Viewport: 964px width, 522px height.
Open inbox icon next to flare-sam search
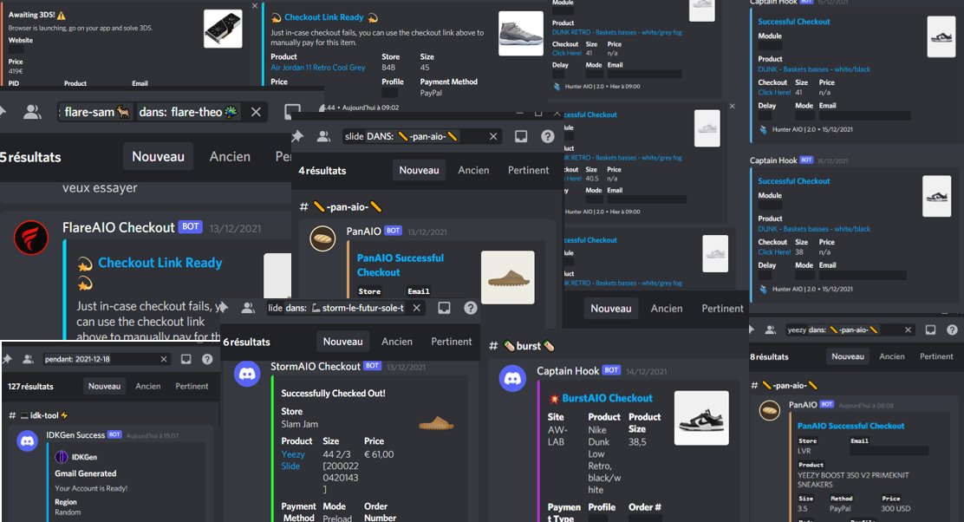pyautogui.click(x=292, y=112)
